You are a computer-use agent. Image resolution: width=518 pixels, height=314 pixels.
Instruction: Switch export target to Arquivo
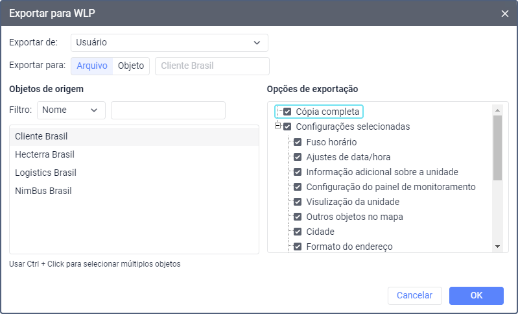[x=92, y=66]
